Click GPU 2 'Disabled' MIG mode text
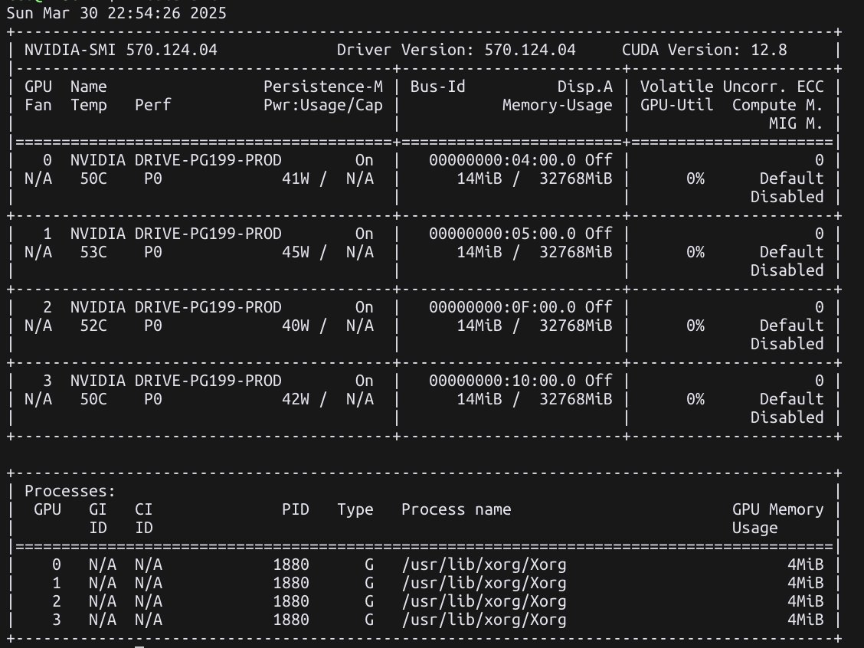 [x=787, y=344]
